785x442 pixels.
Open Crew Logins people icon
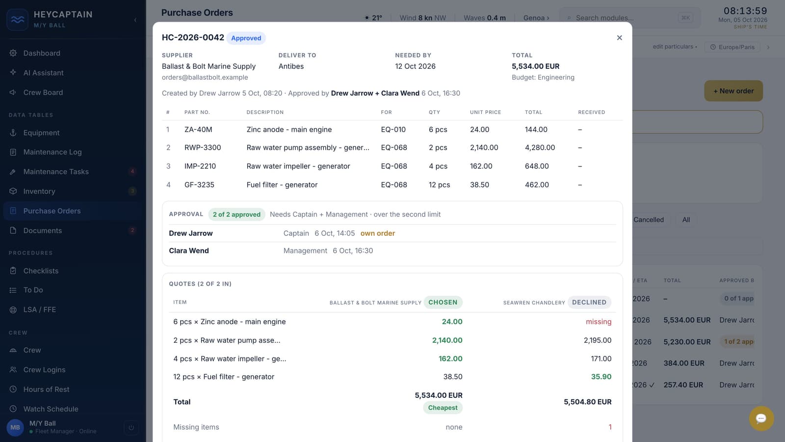[x=13, y=370]
